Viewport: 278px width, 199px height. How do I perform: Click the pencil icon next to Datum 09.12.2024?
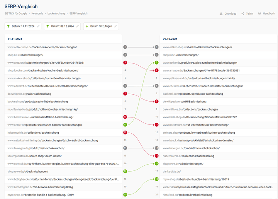click(78, 26)
